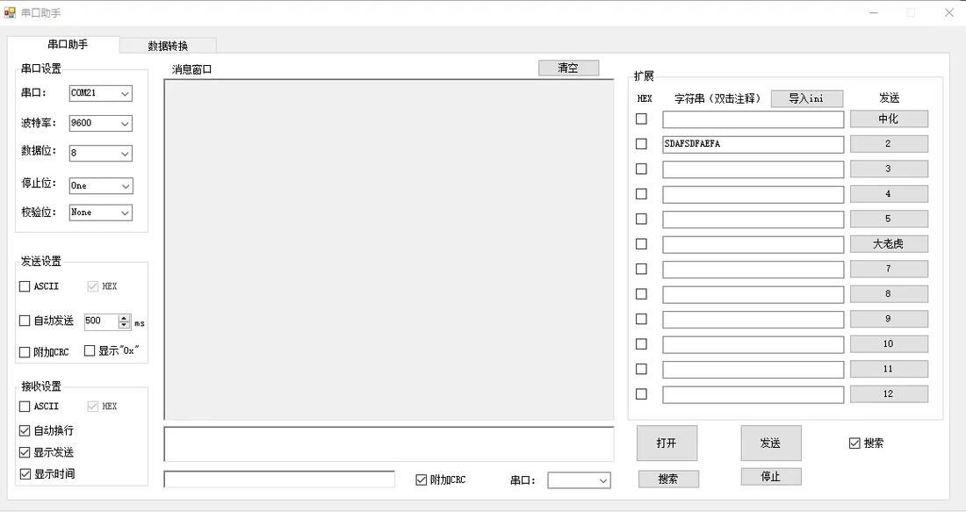Click the 大老虎 send button
The height and width of the screenshot is (512, 966).
889,244
